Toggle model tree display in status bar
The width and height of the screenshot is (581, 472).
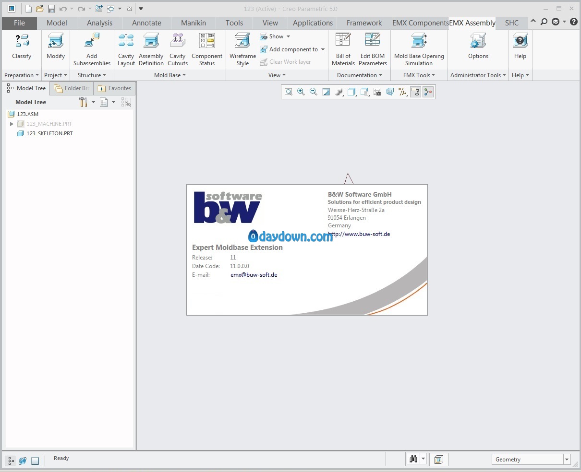[11, 460]
